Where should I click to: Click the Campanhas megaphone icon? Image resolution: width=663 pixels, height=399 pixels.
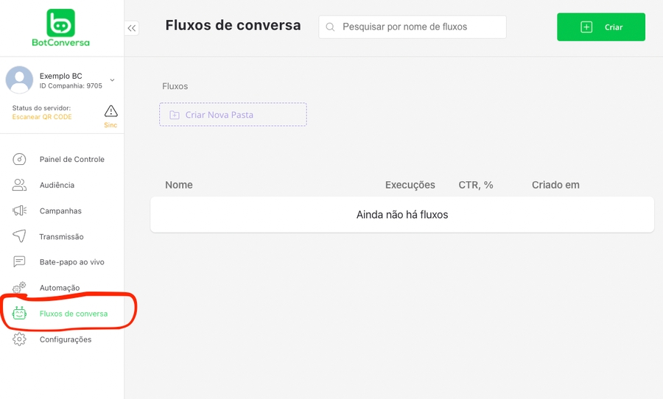[x=20, y=211]
